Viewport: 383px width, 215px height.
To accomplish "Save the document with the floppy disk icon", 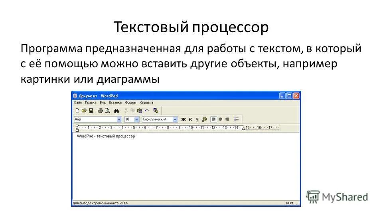I will click(91, 110).
